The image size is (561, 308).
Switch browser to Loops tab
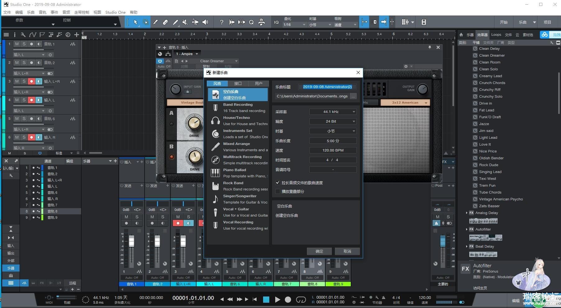coord(496,35)
